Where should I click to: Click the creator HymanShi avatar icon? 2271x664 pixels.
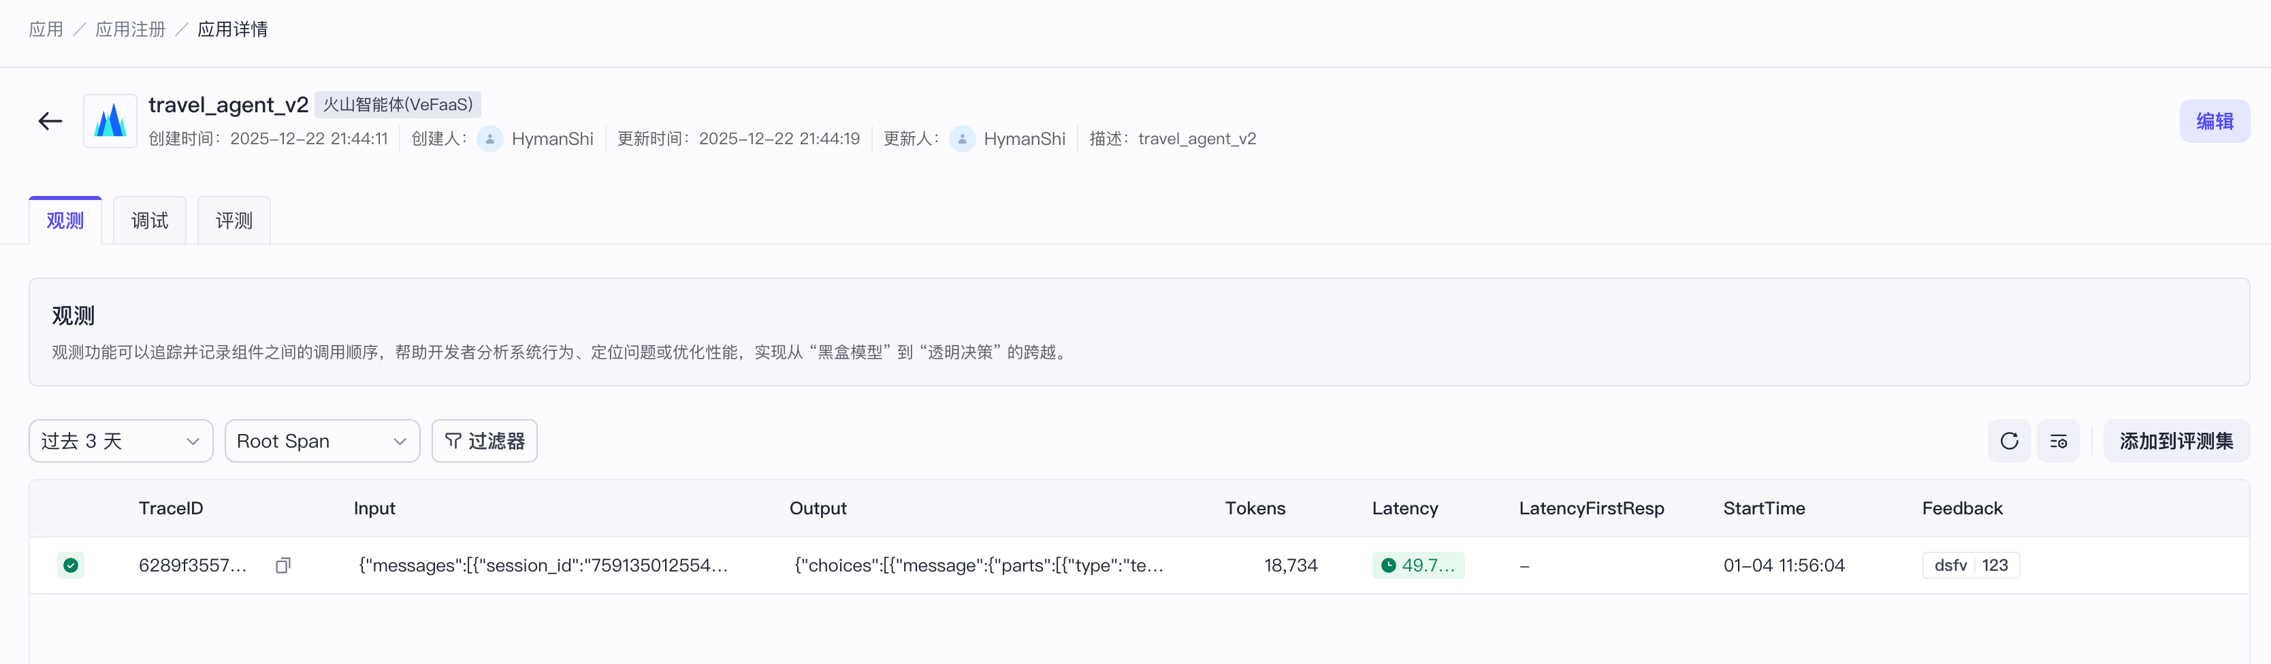point(490,139)
